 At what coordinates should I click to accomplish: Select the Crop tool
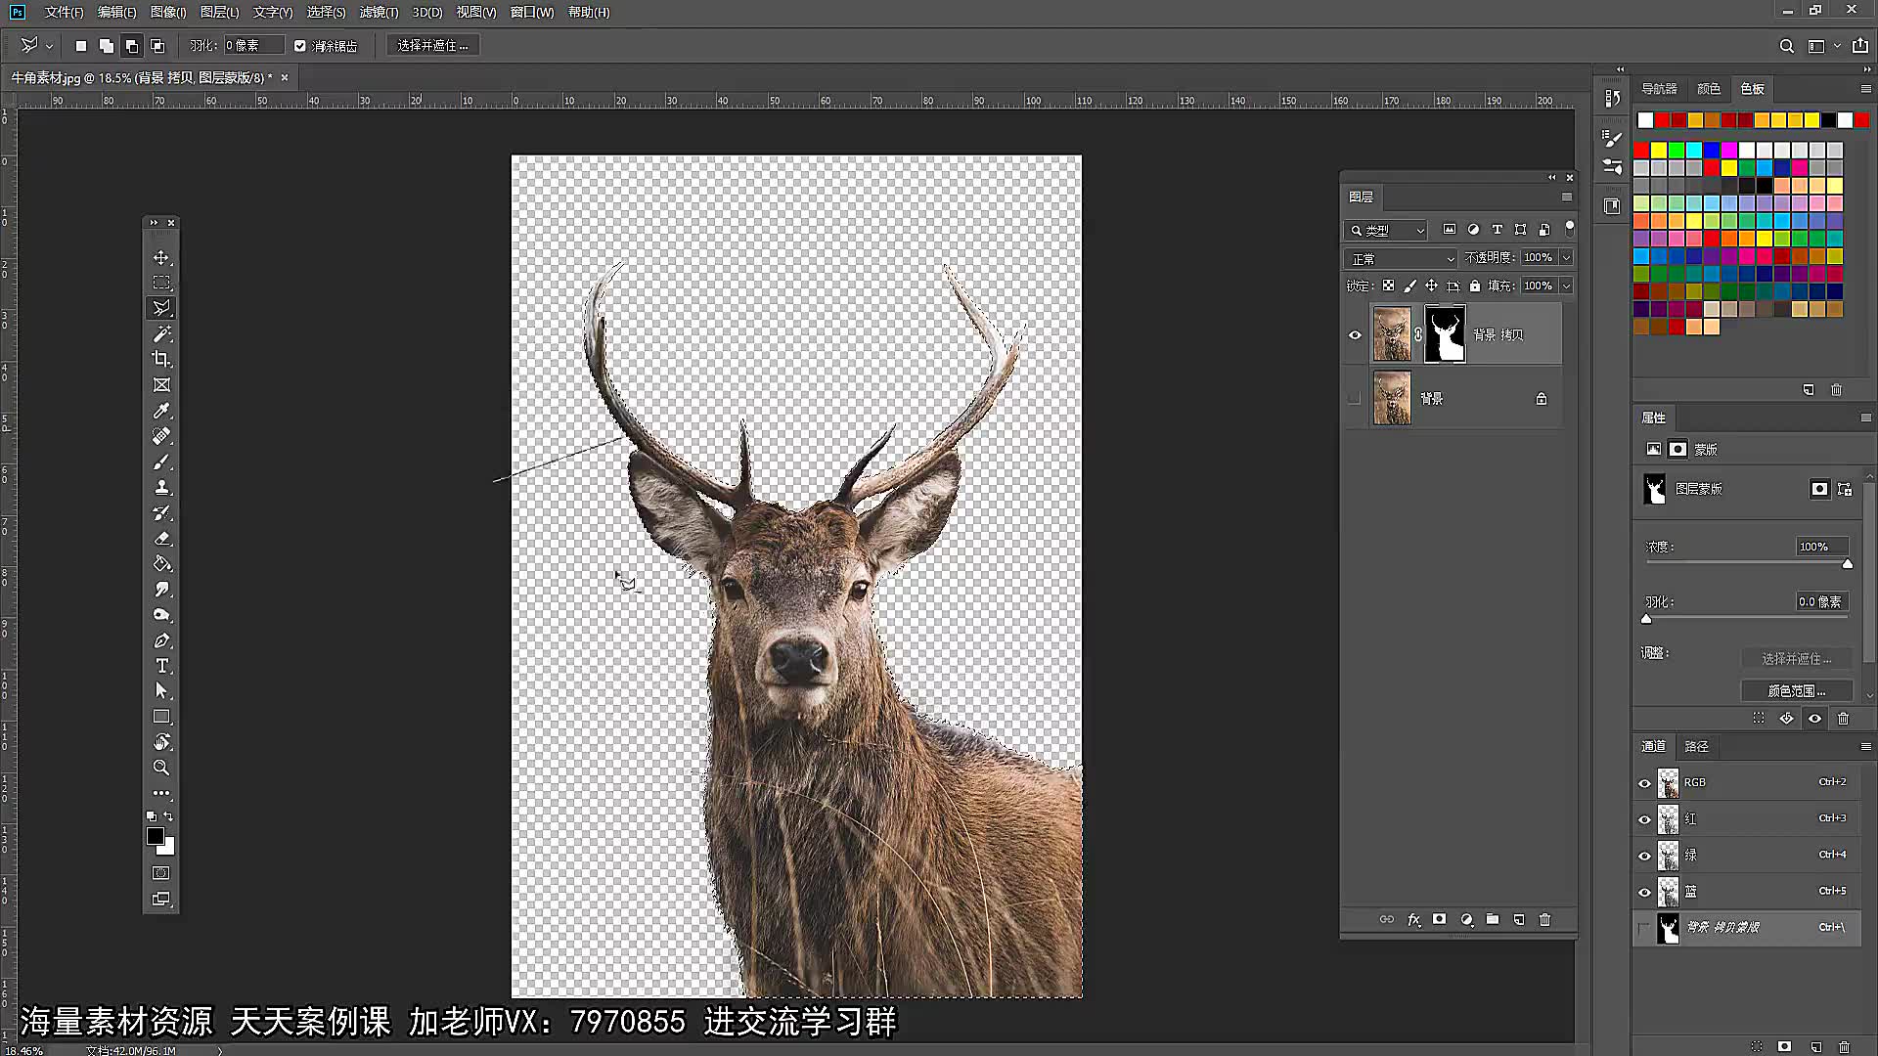tap(161, 359)
